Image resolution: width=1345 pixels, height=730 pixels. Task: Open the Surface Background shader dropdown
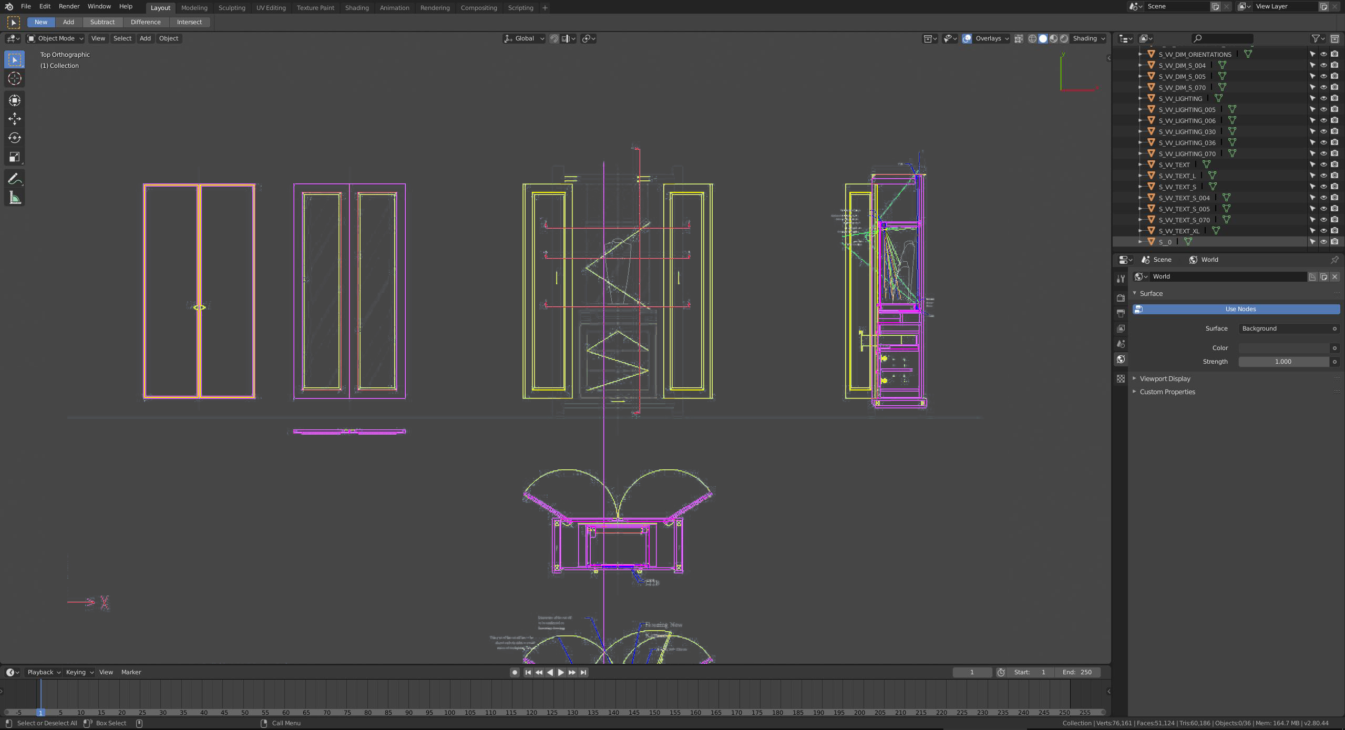pyautogui.click(x=1289, y=328)
